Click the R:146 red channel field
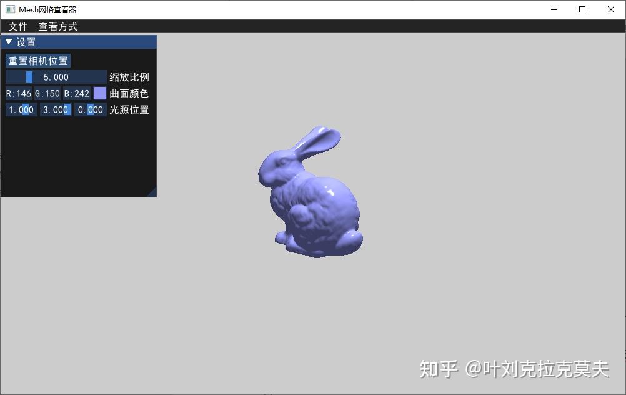Screen dimensions: 626x395 tap(19, 93)
